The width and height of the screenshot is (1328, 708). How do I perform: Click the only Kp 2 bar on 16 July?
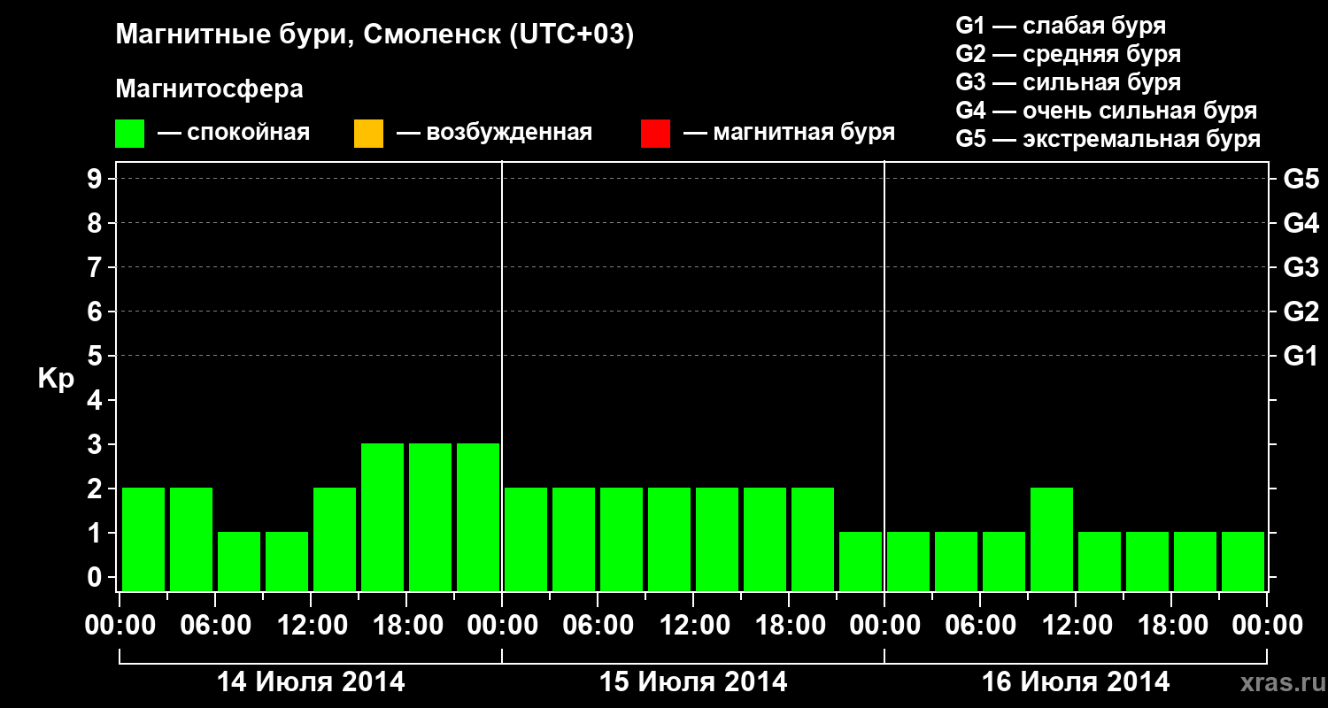[1052, 539]
